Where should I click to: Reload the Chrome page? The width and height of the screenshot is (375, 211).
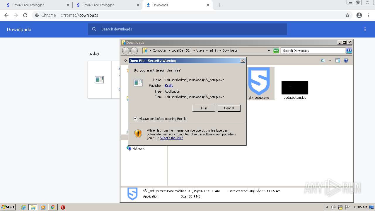tap(25, 15)
